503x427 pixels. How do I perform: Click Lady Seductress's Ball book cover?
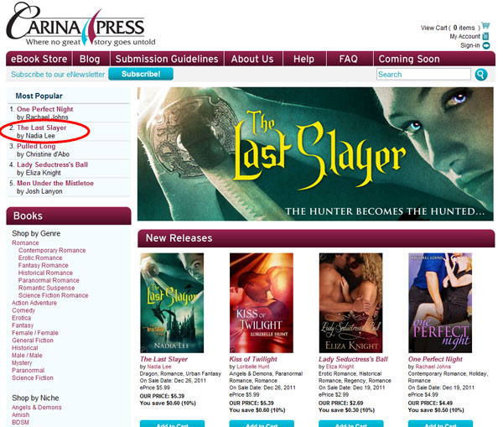[x=351, y=303]
